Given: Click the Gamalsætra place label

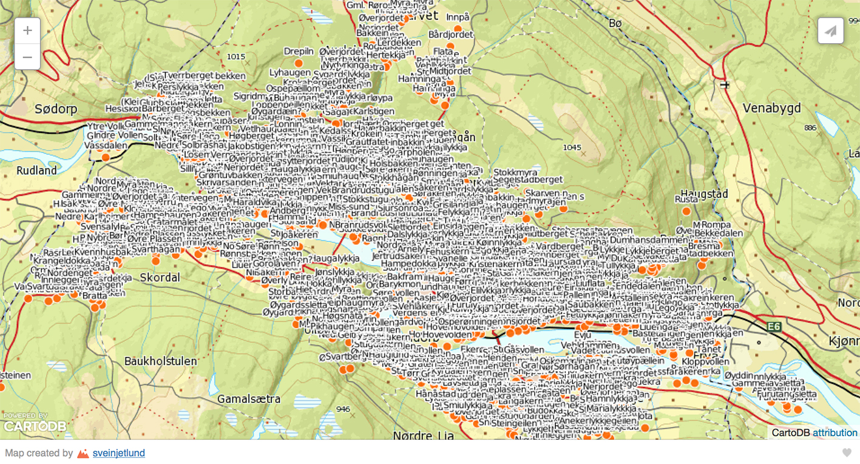Looking at the screenshot, I should pyautogui.click(x=249, y=399).
